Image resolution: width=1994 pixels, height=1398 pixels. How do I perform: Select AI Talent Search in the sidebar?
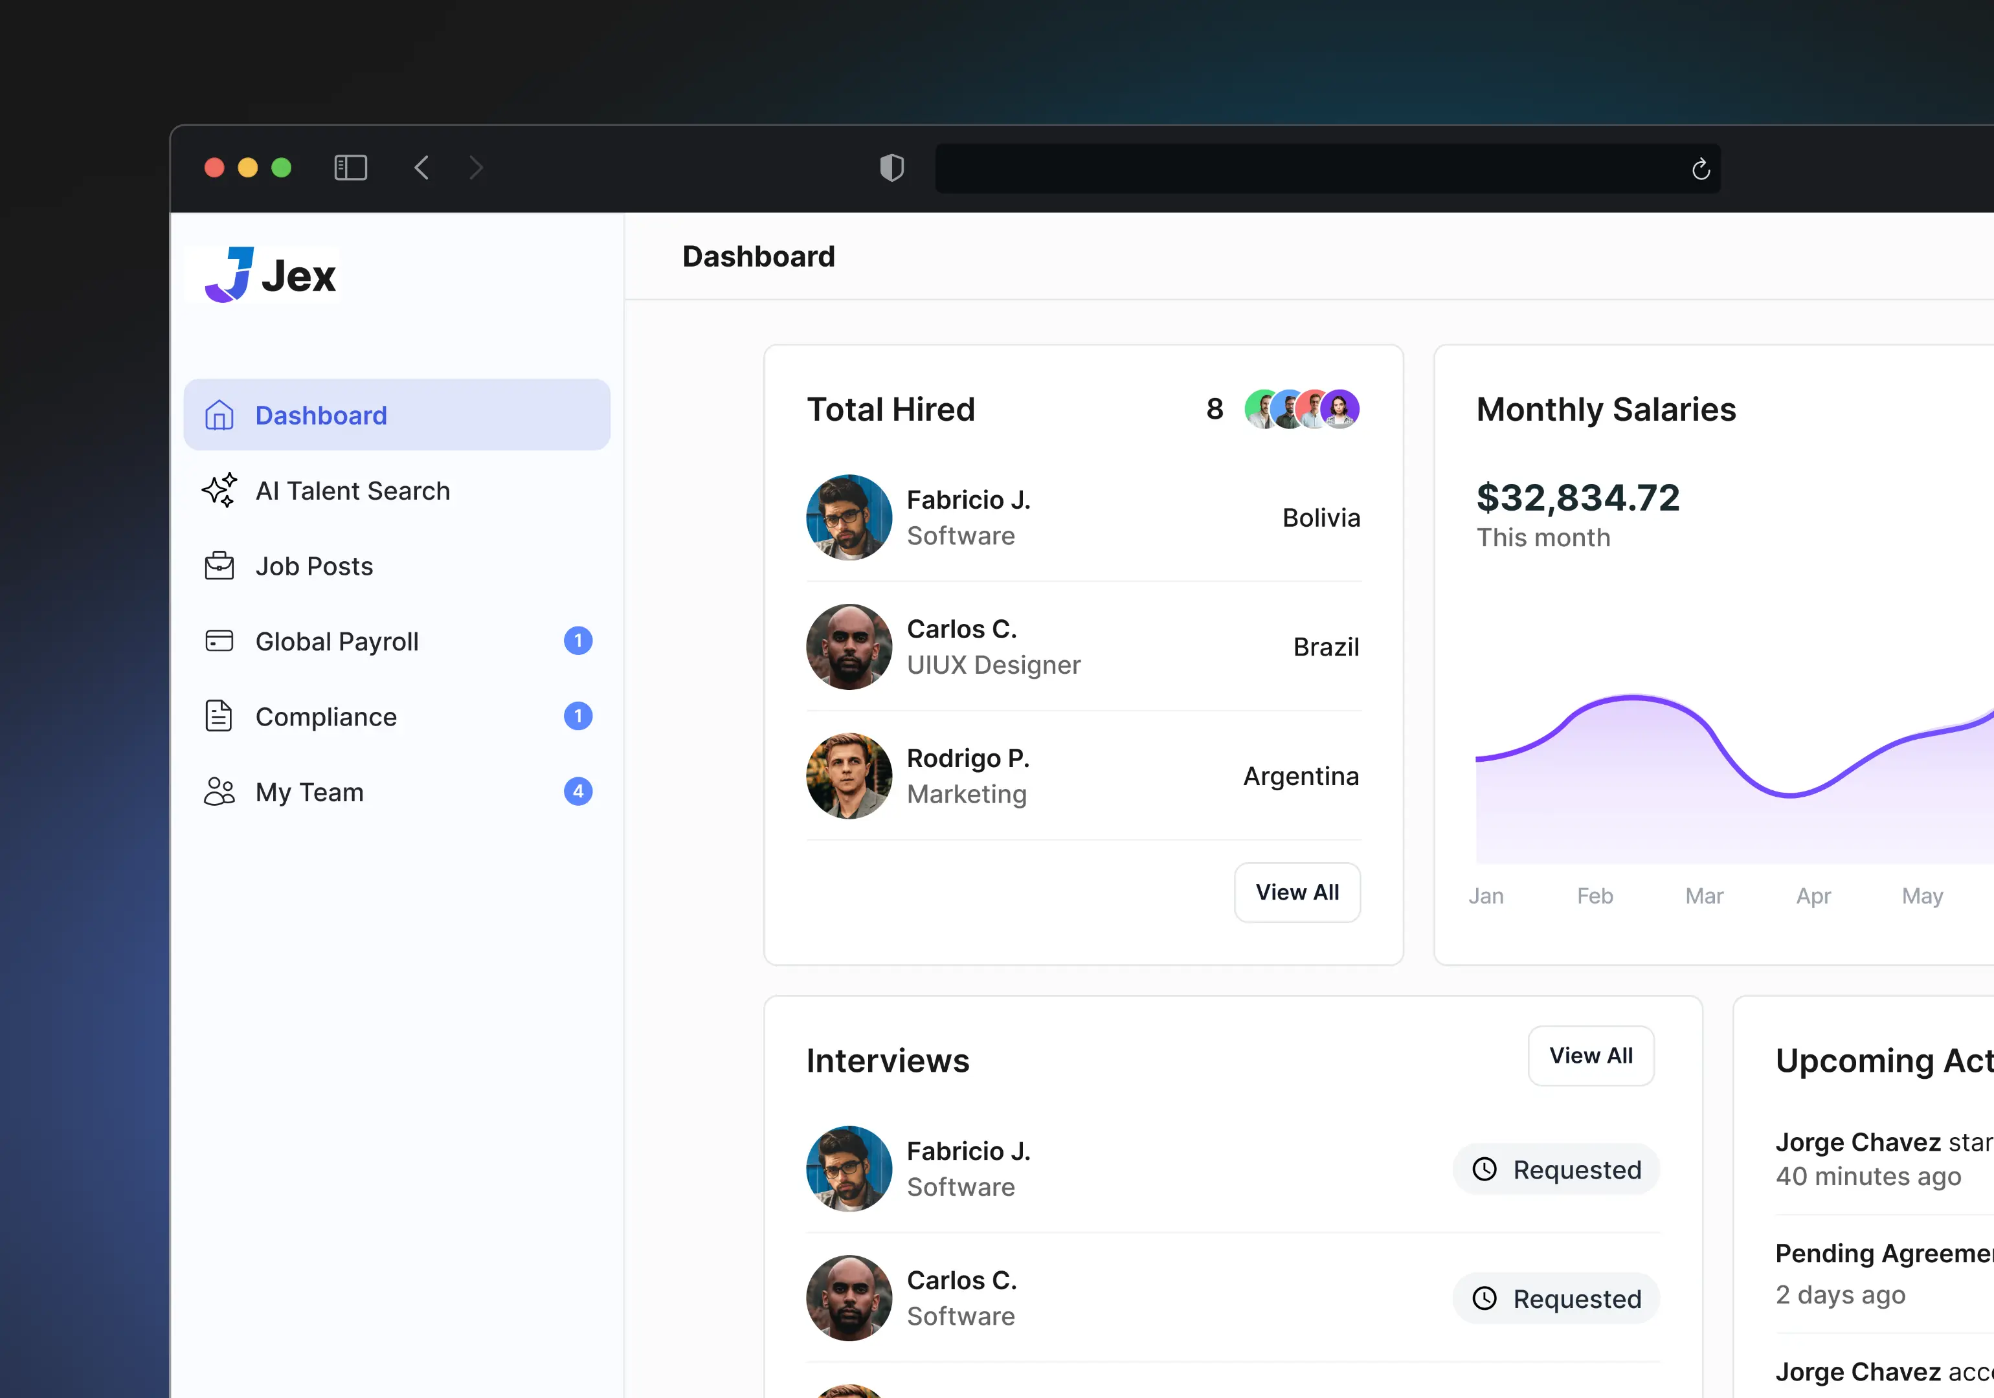353,491
